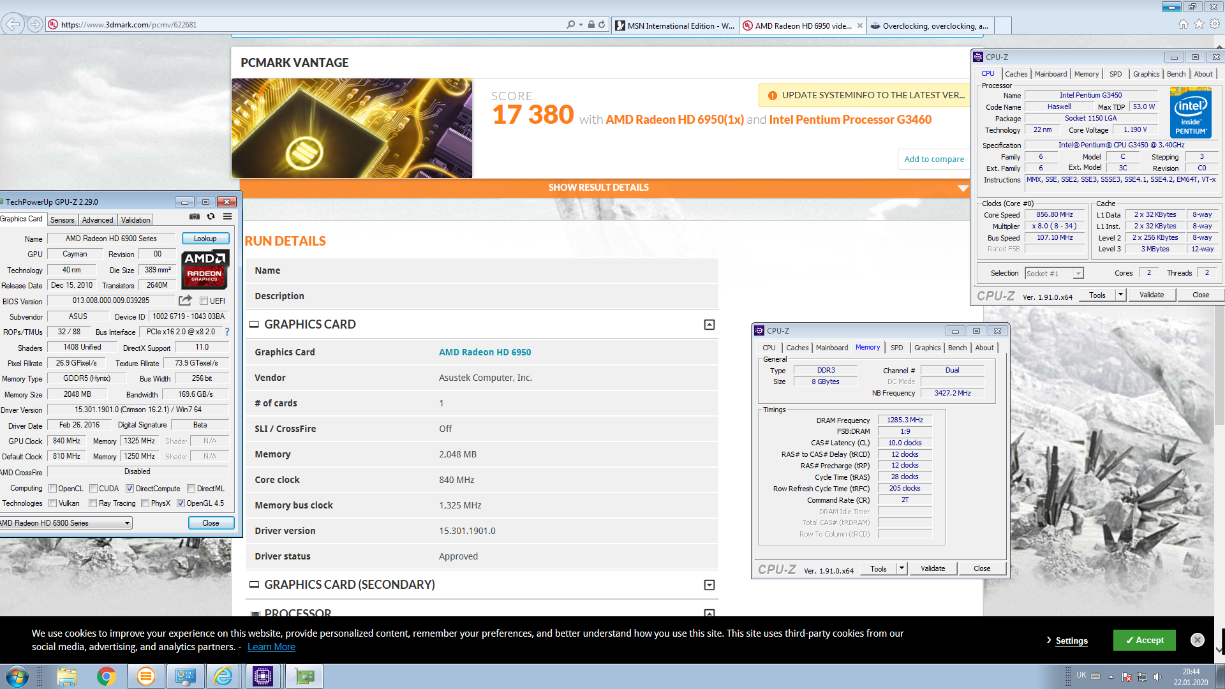Click orange circular app taskbar icon
Viewport: 1225px width, 689px height.
pyautogui.click(x=145, y=676)
